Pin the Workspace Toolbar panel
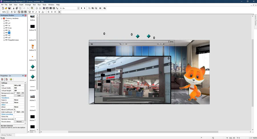257x139 pixels. pyautogui.click(x=23, y=15)
